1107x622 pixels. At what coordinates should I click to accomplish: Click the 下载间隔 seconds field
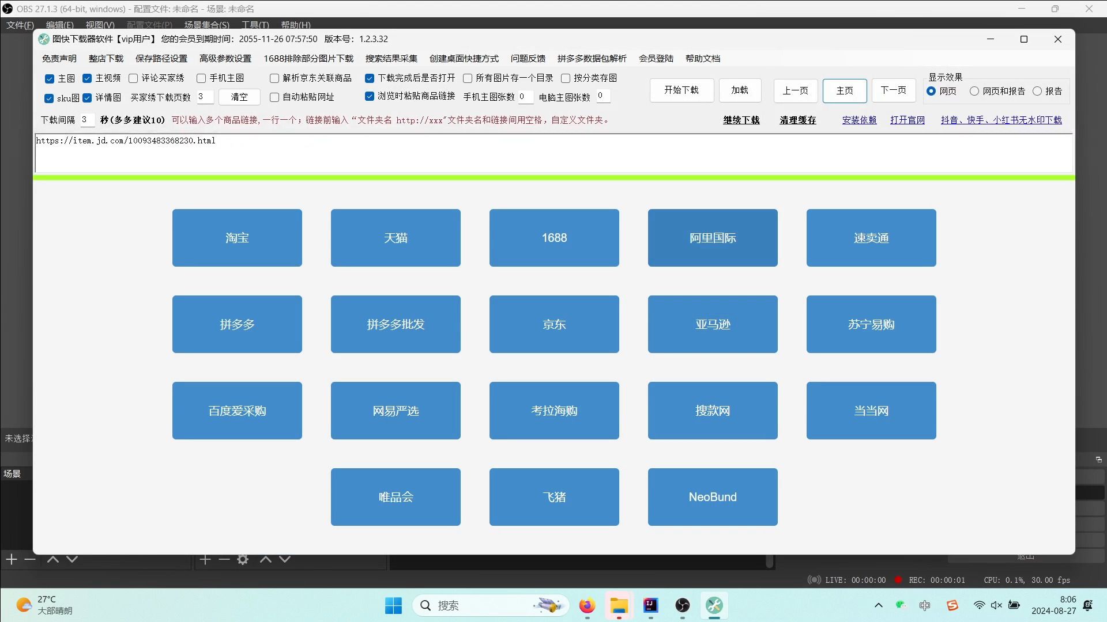click(x=86, y=120)
